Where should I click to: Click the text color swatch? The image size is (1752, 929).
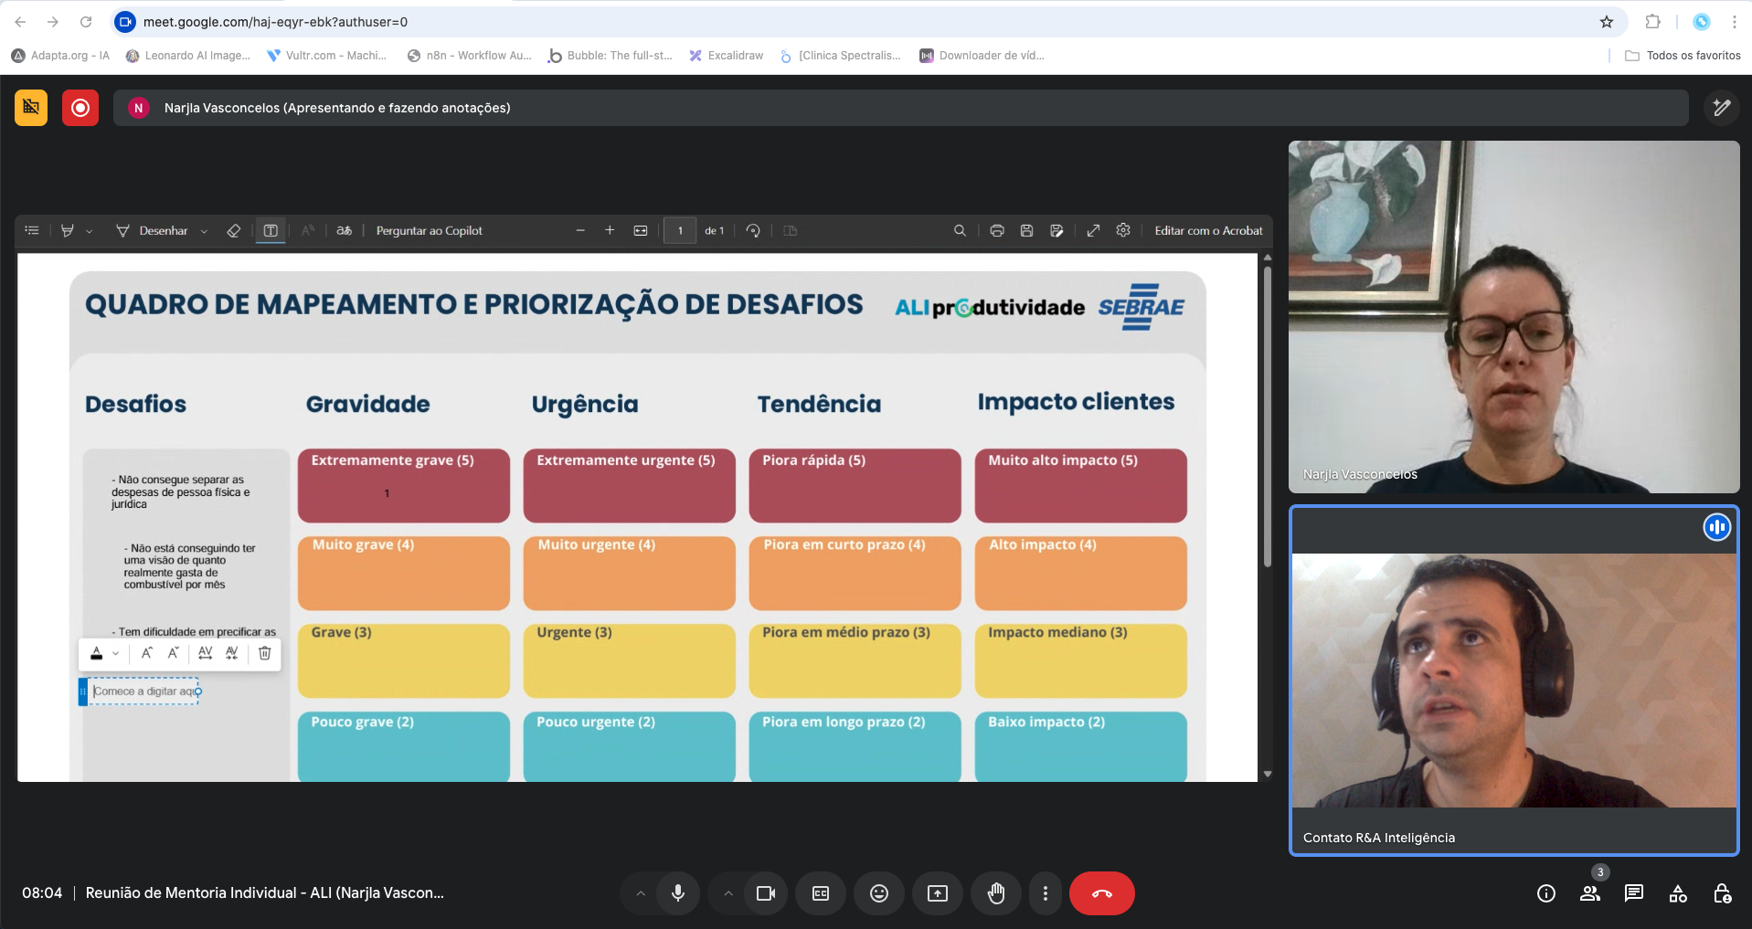97,653
